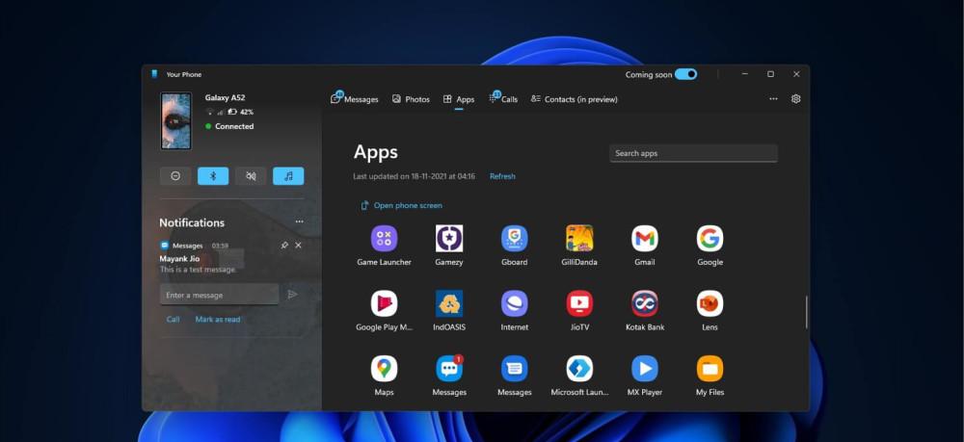Open the Lens app
The width and height of the screenshot is (964, 442).
coord(710,304)
